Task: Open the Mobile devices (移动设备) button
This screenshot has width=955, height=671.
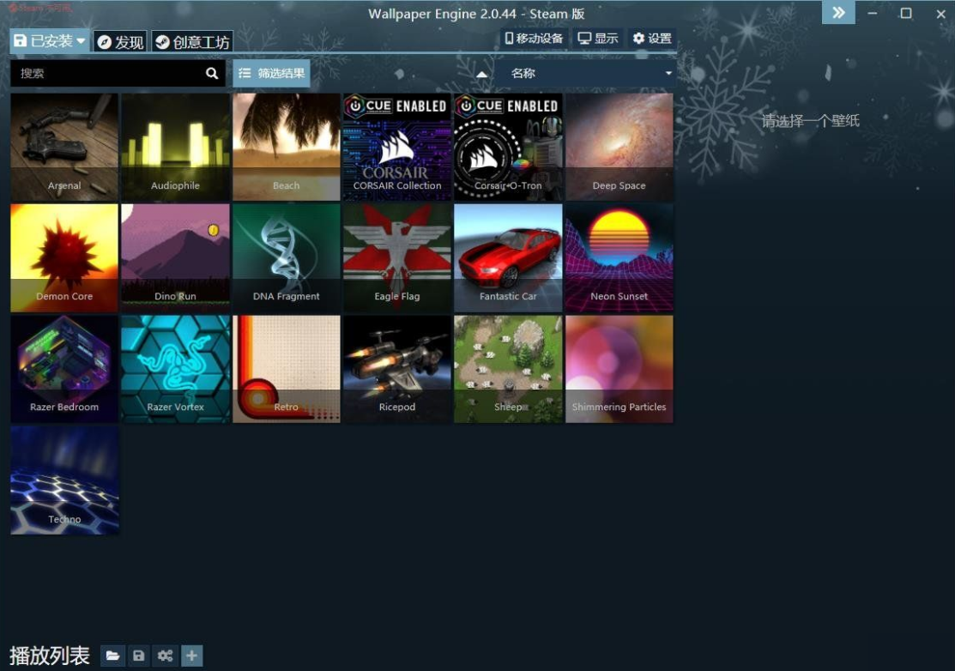Action: (534, 39)
